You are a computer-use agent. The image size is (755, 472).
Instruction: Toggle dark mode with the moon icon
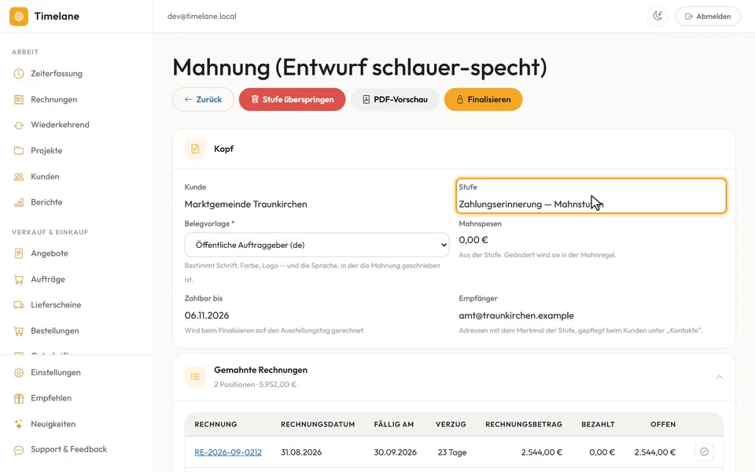click(x=657, y=17)
